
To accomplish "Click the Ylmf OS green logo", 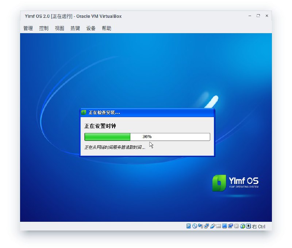I will [x=219, y=183].
